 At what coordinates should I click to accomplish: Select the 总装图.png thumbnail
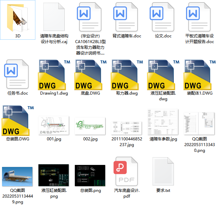(x=90, y=176)
